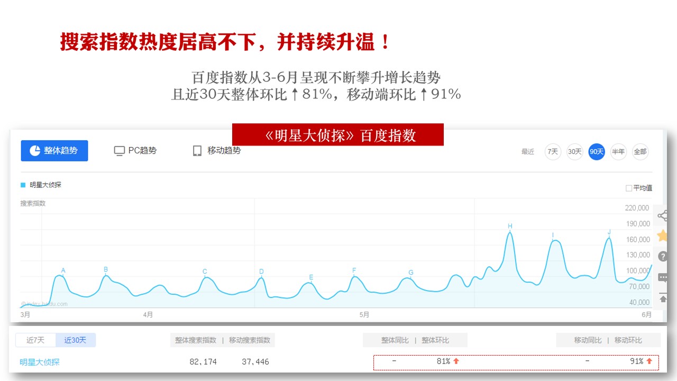
Task: Click the blue legend swatch for 明星大侦探
Action: pyautogui.click(x=23, y=185)
